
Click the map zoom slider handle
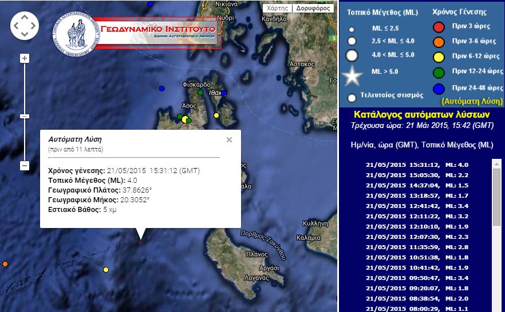tap(25, 116)
